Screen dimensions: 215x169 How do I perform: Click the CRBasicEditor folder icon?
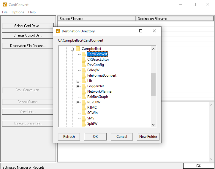click(x=83, y=59)
